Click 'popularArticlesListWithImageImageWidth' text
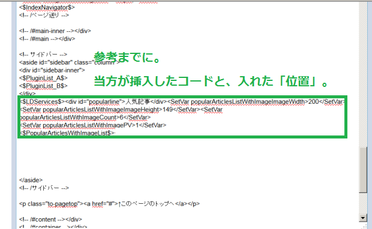This screenshot has width=372, height=229. click(248, 102)
